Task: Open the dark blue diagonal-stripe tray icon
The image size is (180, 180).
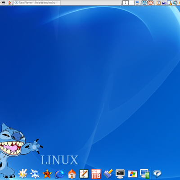Action: coord(164,3)
